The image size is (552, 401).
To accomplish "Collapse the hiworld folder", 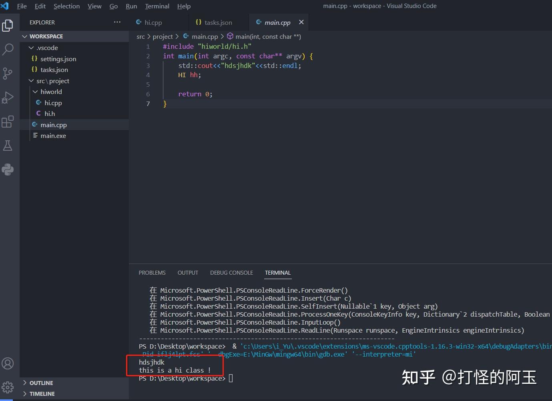I will click(x=35, y=92).
